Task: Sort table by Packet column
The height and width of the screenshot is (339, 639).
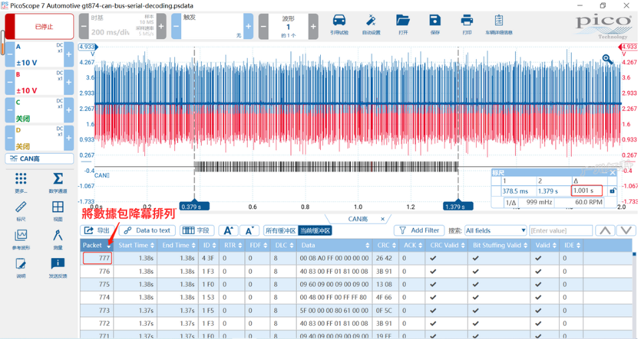Action: point(97,245)
